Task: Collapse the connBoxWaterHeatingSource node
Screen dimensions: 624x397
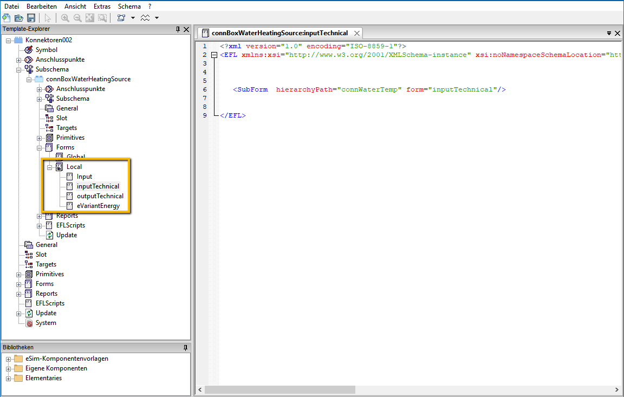Action: pyautogui.click(x=29, y=80)
